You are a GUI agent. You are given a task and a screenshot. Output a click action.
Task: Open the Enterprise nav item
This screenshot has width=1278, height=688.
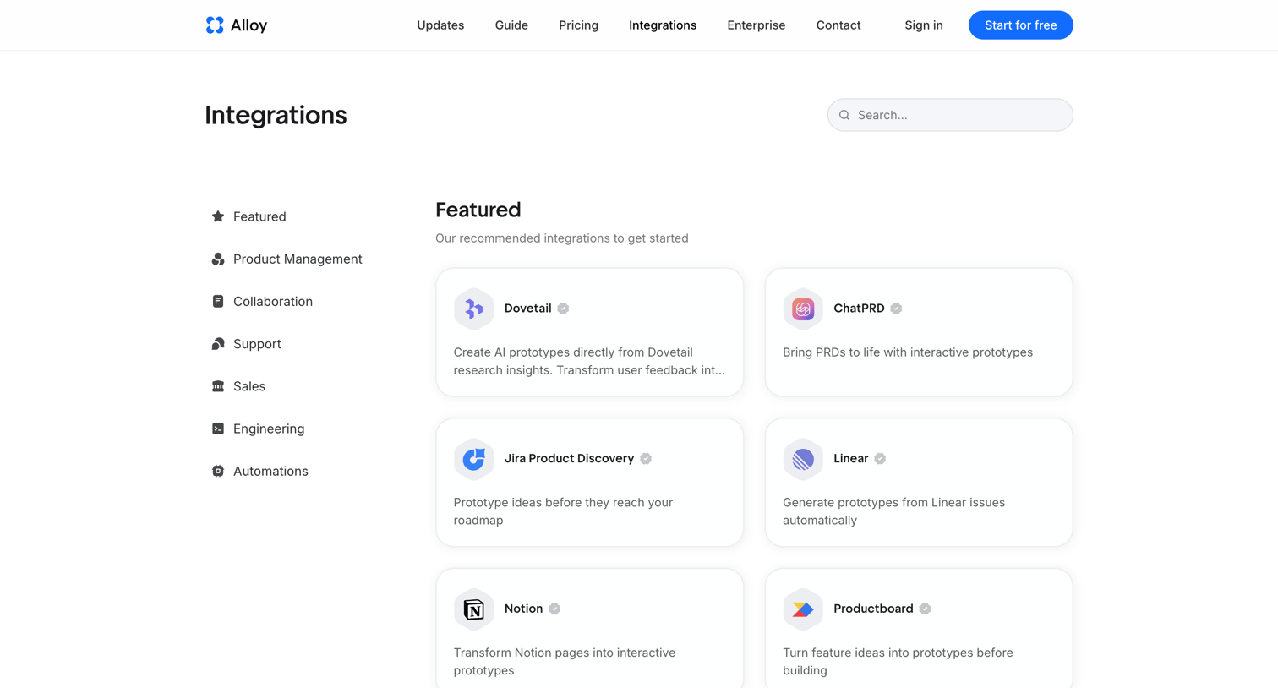tap(756, 25)
